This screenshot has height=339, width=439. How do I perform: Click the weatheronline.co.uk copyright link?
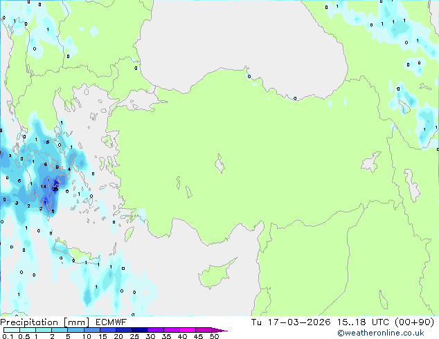380,333
